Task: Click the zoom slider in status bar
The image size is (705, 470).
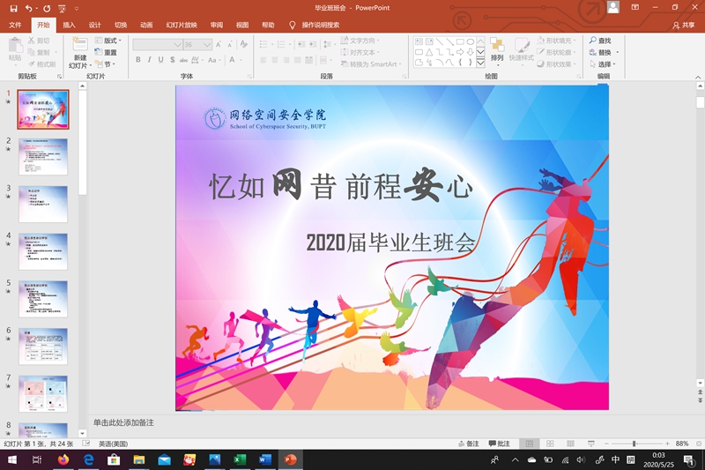Action: [634, 444]
